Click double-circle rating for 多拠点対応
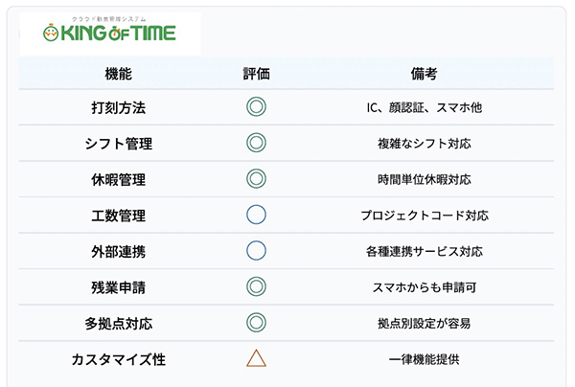575x387 pixels. pos(256,323)
